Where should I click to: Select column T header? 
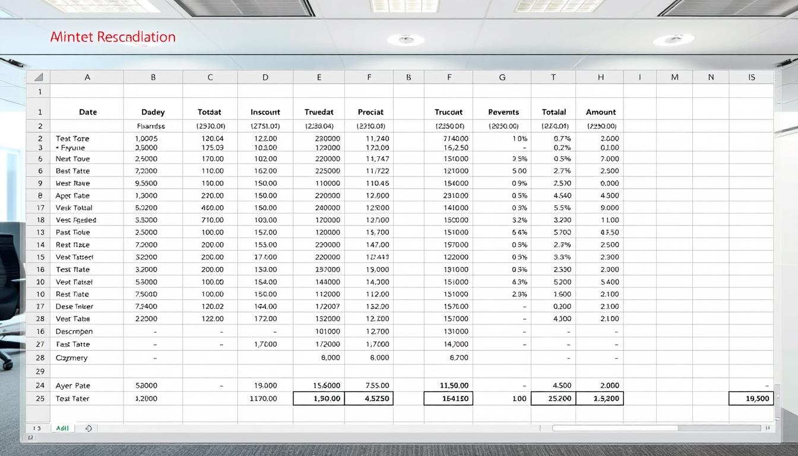coord(553,77)
